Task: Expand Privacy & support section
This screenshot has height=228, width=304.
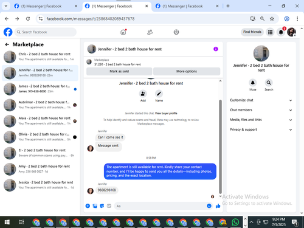Action: pyautogui.click(x=261, y=130)
